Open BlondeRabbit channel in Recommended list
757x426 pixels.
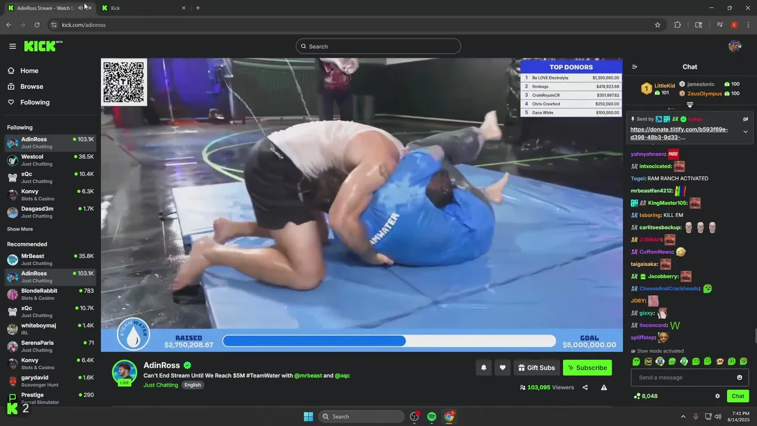[x=50, y=294]
